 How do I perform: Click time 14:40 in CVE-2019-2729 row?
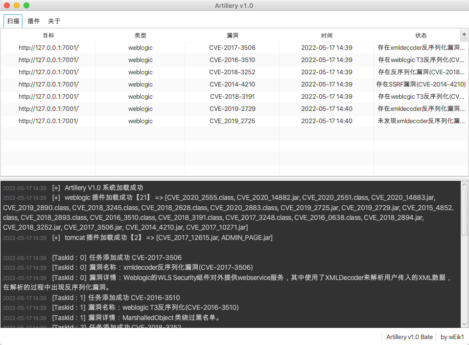327,109
